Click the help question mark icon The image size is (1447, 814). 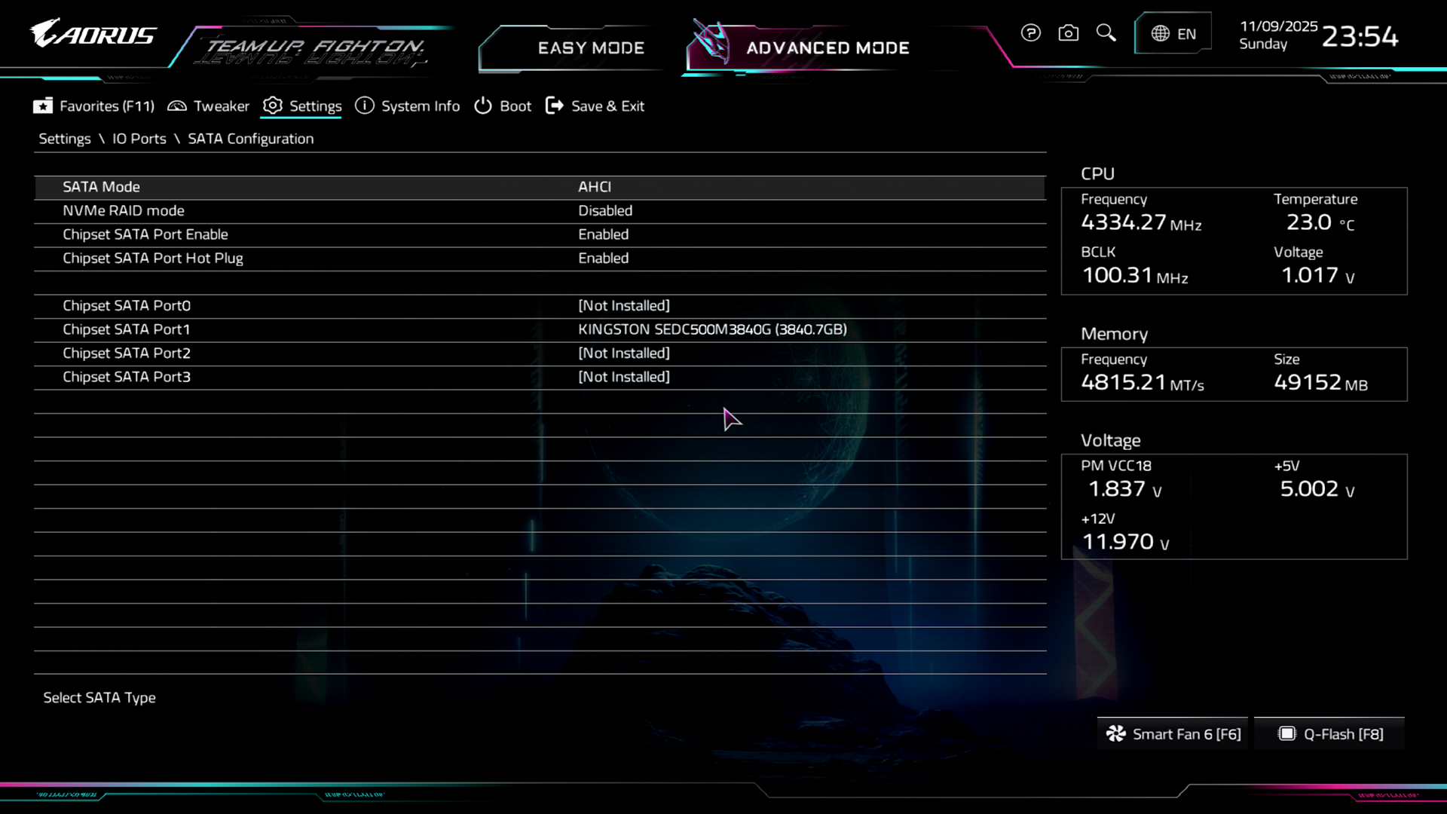point(1030,33)
